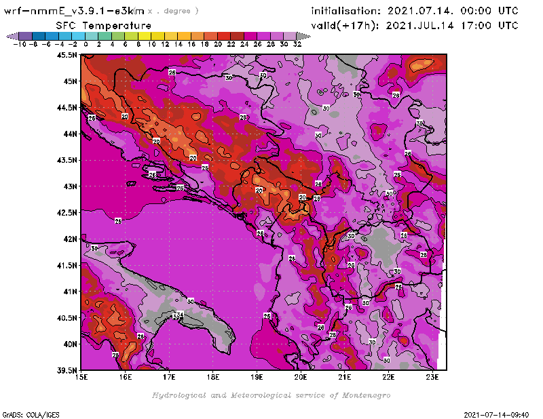543x419 pixels.
Task: Click the '45N' latitude label
Action: (x=70, y=81)
